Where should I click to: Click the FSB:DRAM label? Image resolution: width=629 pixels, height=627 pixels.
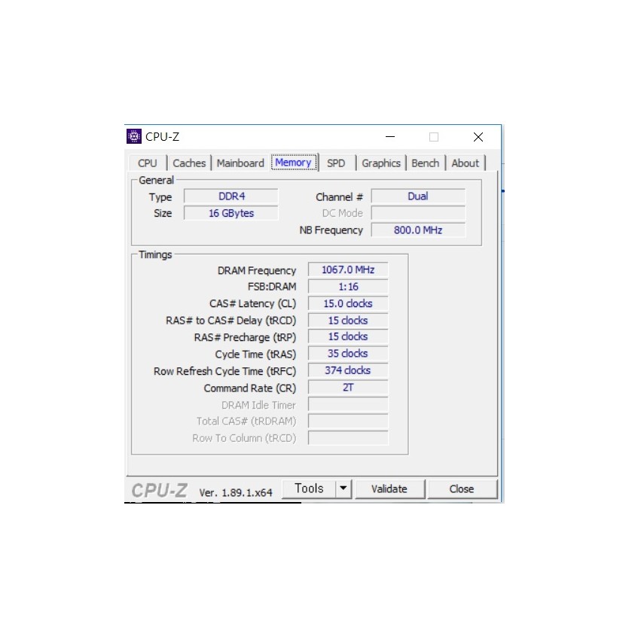[272, 287]
